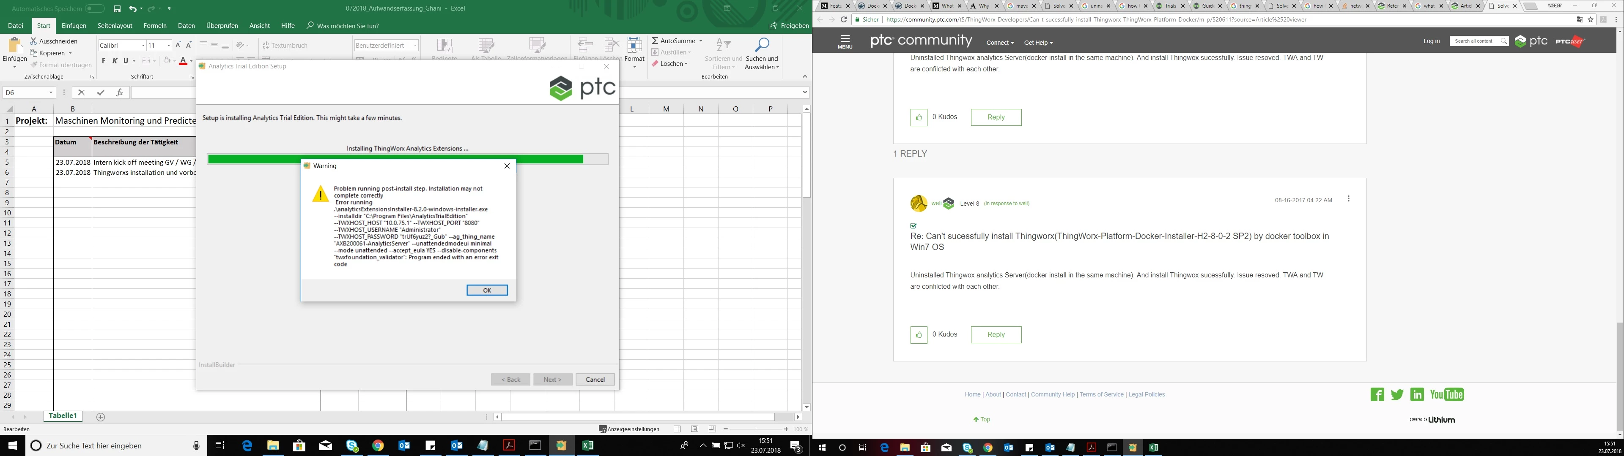The width and height of the screenshot is (1624, 456).
Task: Switch to Page Break Preview in Excel's status bar
Action: tap(712, 429)
